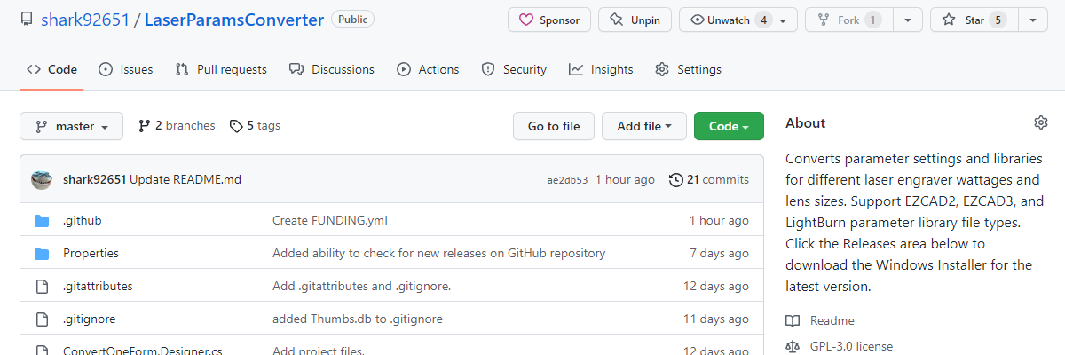Open Add .gitattributes and .gitignore commit message
The height and width of the screenshot is (355, 1065).
coord(361,286)
